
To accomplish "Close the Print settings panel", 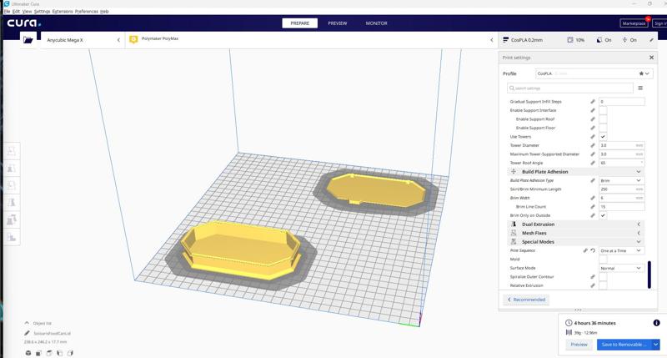I will [x=651, y=58].
